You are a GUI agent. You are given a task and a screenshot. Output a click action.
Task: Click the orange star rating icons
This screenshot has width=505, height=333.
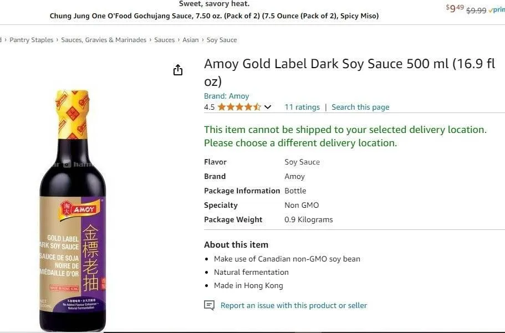pyautogui.click(x=239, y=107)
